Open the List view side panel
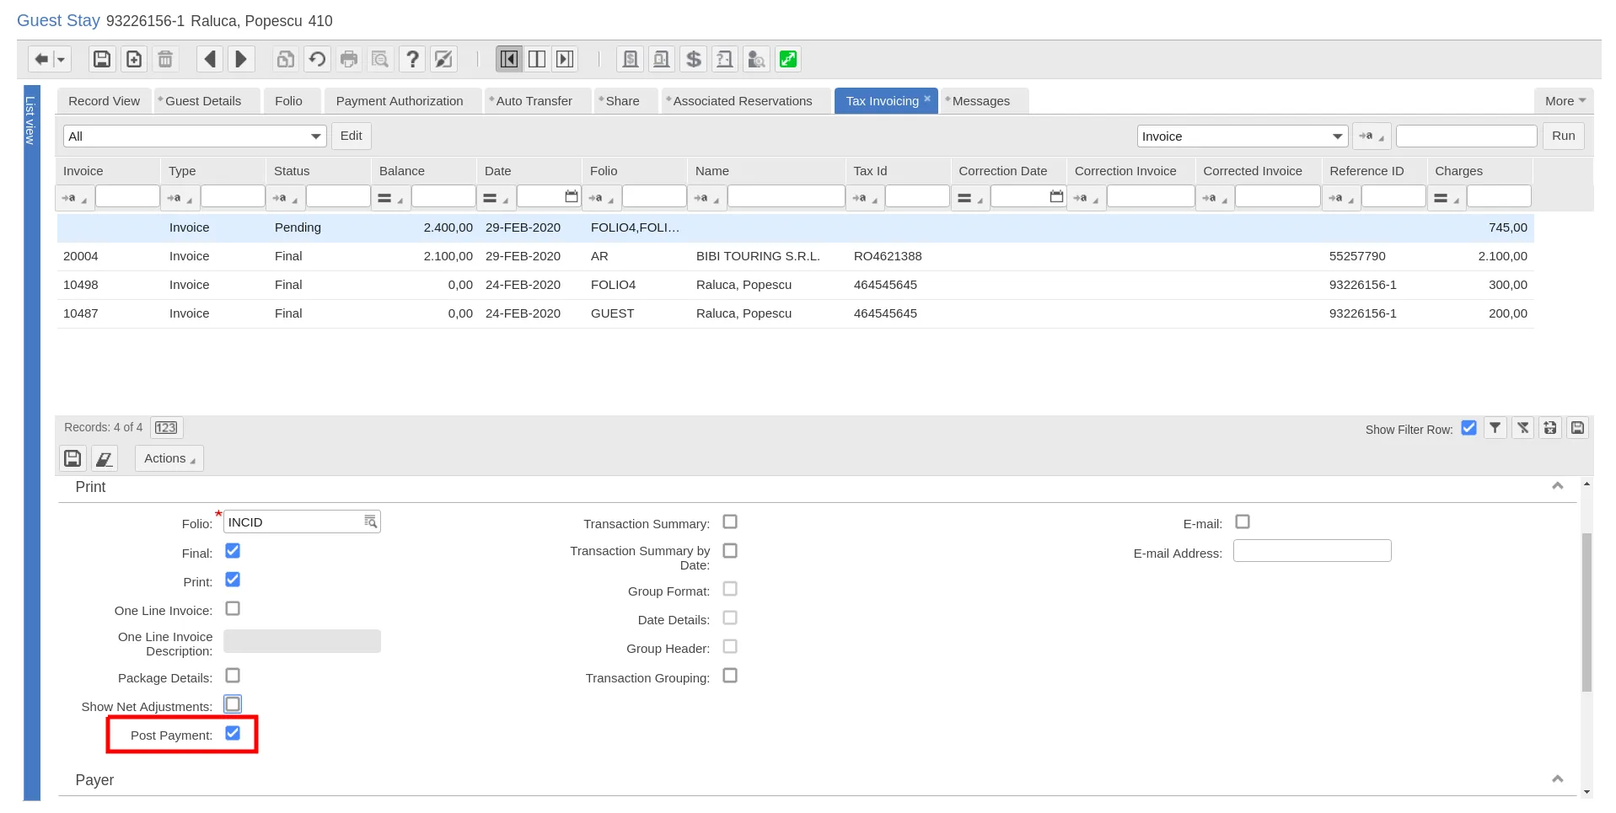The height and width of the screenshot is (813, 1616). [x=31, y=442]
